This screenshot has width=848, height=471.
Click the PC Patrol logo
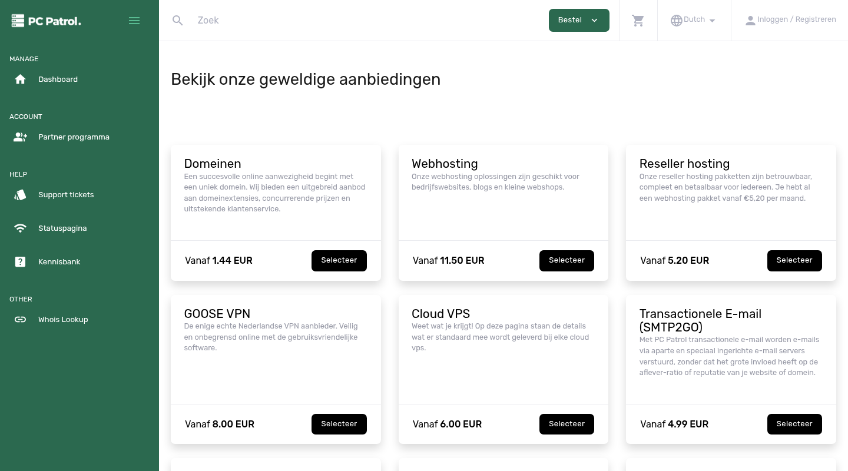coord(46,20)
